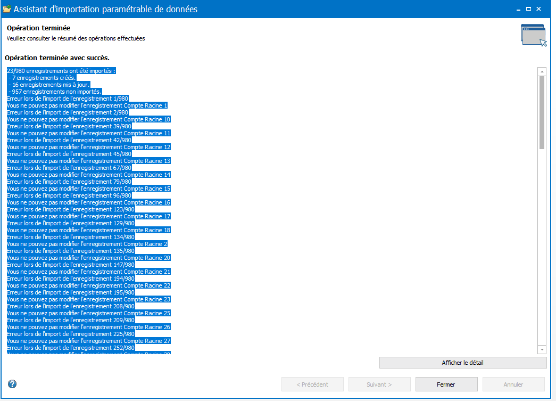Click error line for enregistrement 252/980
This screenshot has height=401, width=556.
[x=71, y=348]
